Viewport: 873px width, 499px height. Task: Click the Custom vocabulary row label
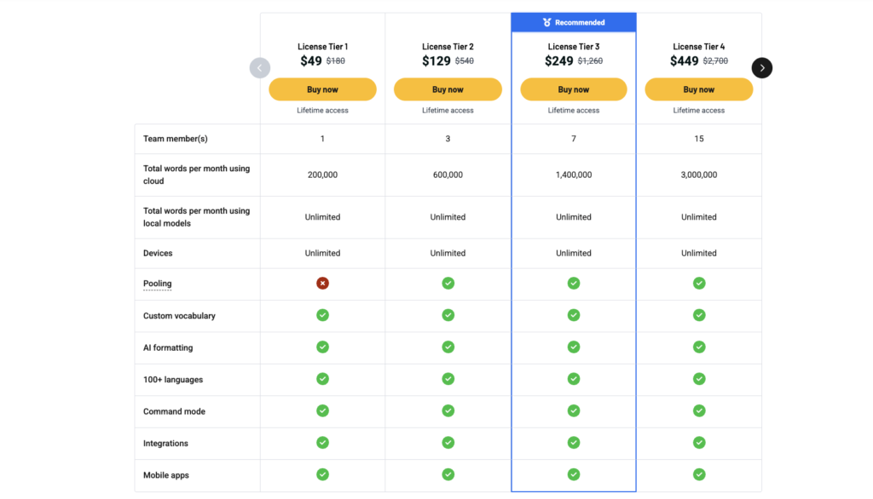coord(179,316)
